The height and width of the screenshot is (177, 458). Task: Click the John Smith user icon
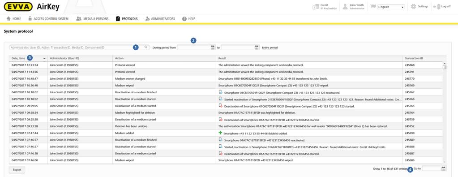(345, 7)
